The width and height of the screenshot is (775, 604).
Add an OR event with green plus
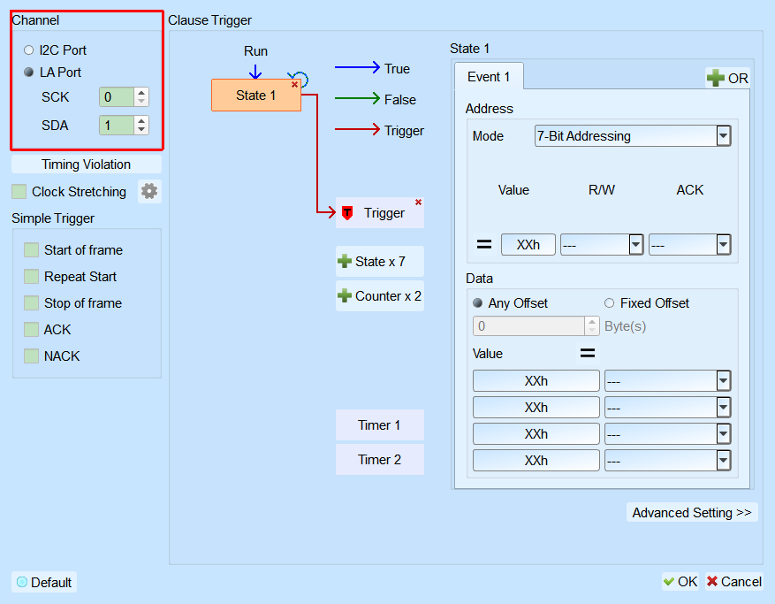click(x=727, y=78)
